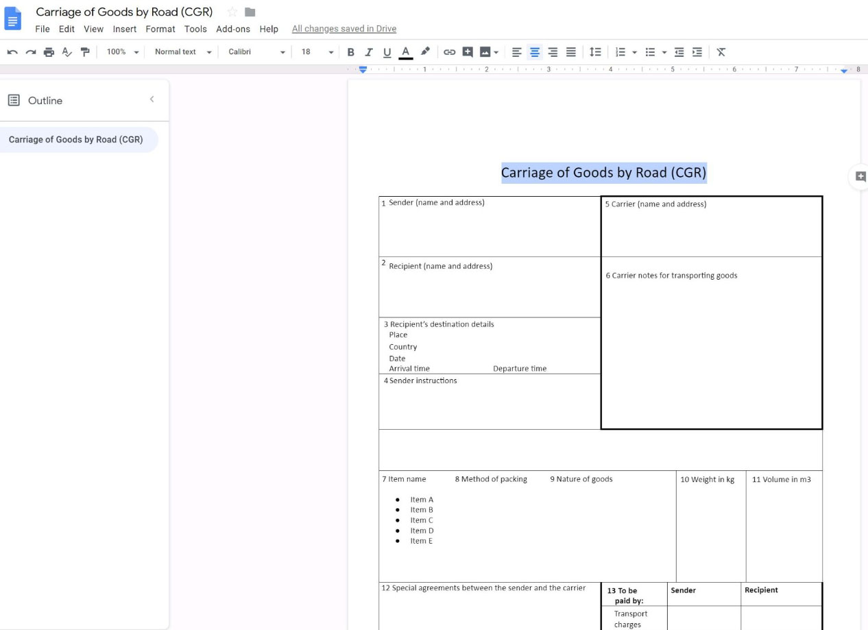
Task: Collapse the Outline panel
Action: [152, 99]
